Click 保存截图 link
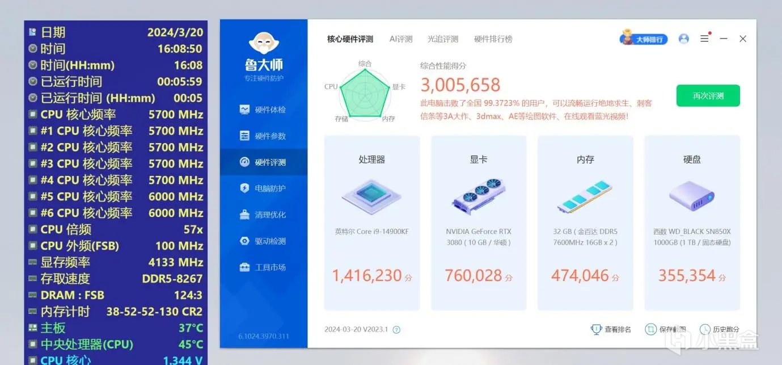 coord(673,329)
